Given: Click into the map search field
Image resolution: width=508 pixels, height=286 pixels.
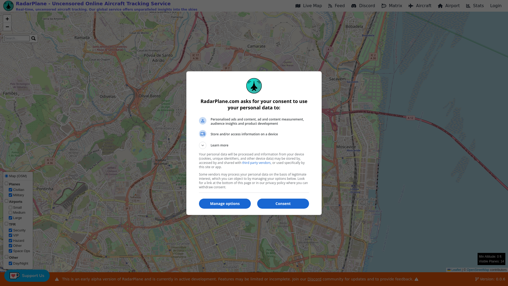Looking at the screenshot, I should [17, 38].
